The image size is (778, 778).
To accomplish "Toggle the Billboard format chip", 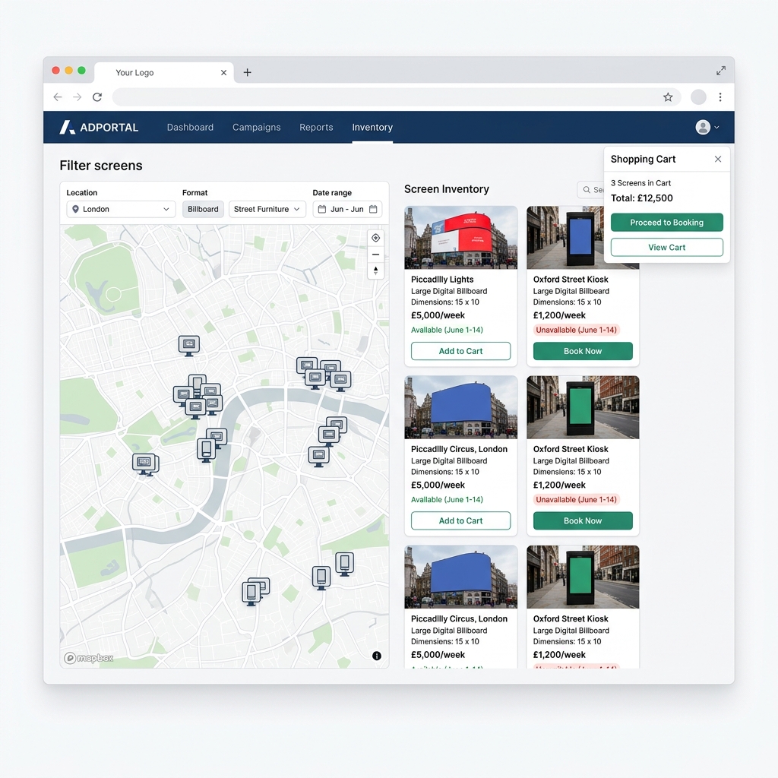I will pos(203,210).
